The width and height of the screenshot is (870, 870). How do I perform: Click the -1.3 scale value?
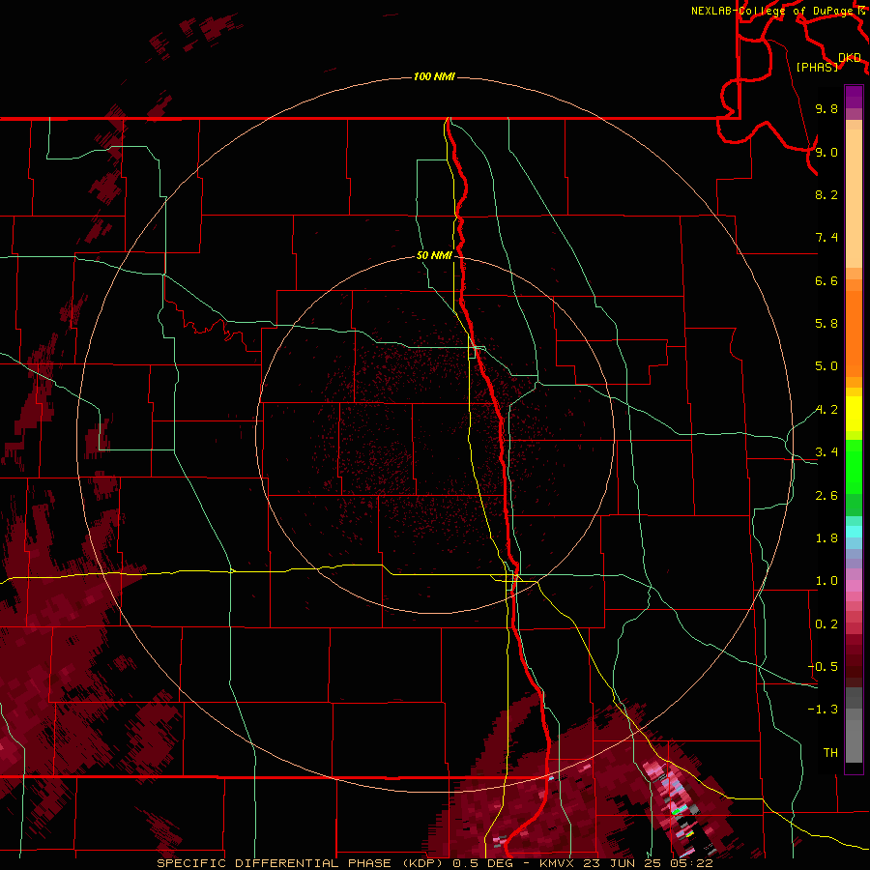(823, 710)
